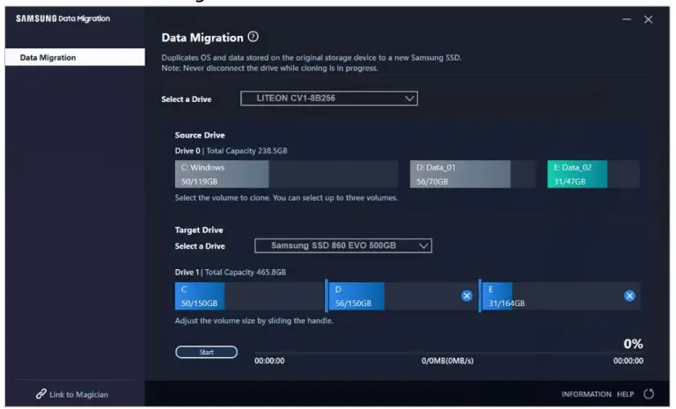Remove the E volume from target drive
This screenshot has width=676, height=409.
pyautogui.click(x=629, y=296)
